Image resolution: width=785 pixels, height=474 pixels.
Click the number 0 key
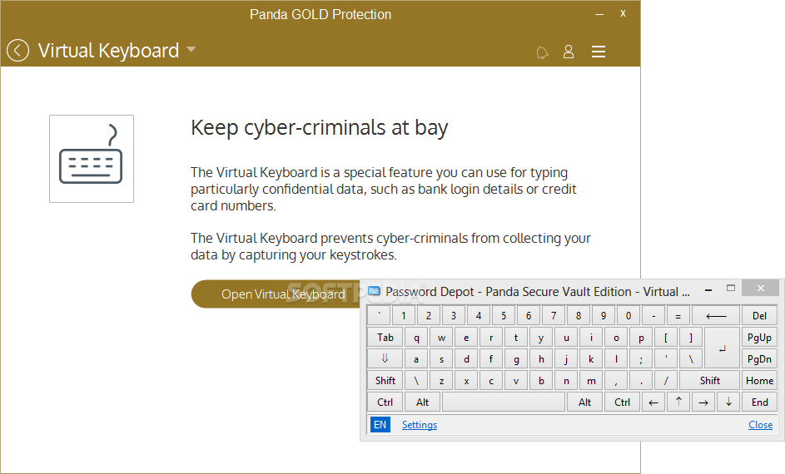pos(628,315)
